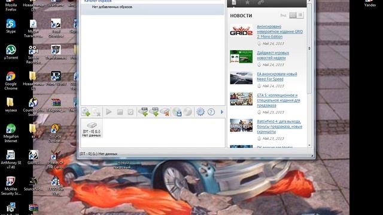Open Transformers desktop shortcut
This screenshot has height=215, width=383.
(x=56, y=52)
